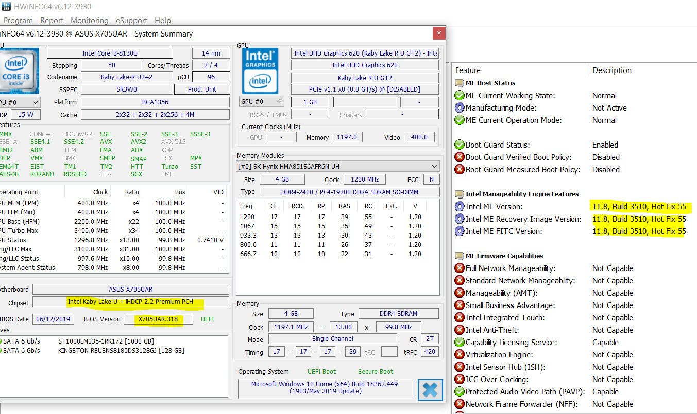Click the Intel ME Version value text
This screenshot has width=697, height=414.
639,207
